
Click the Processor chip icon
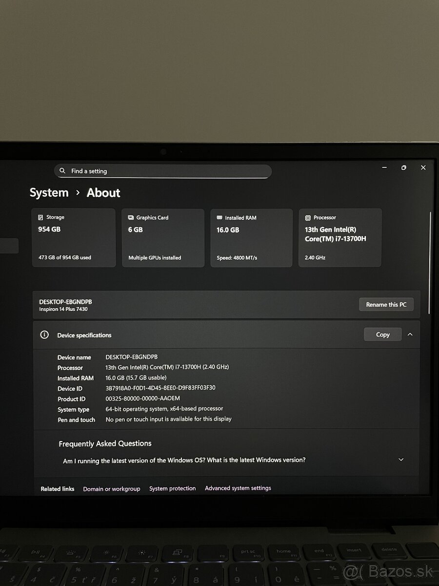click(x=308, y=218)
